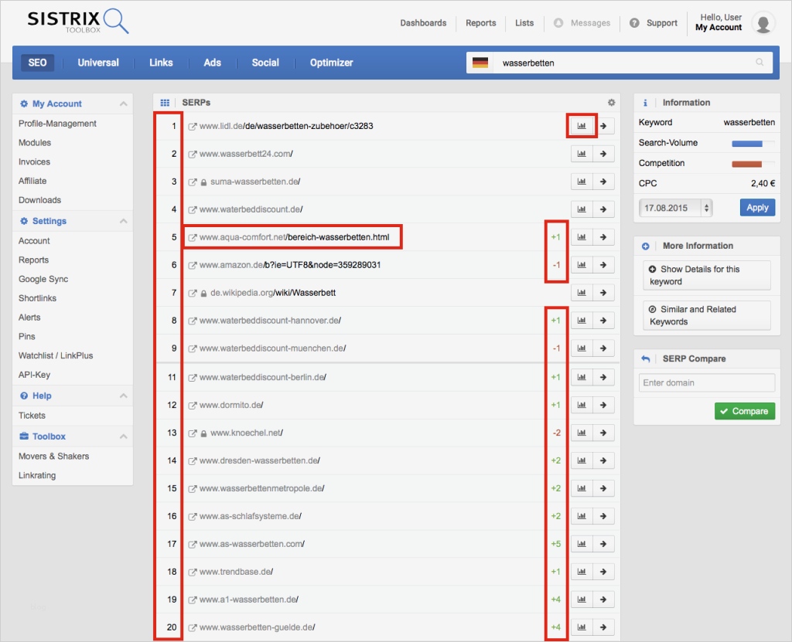Open chart for www.as-wasserbetten.com row

582,544
